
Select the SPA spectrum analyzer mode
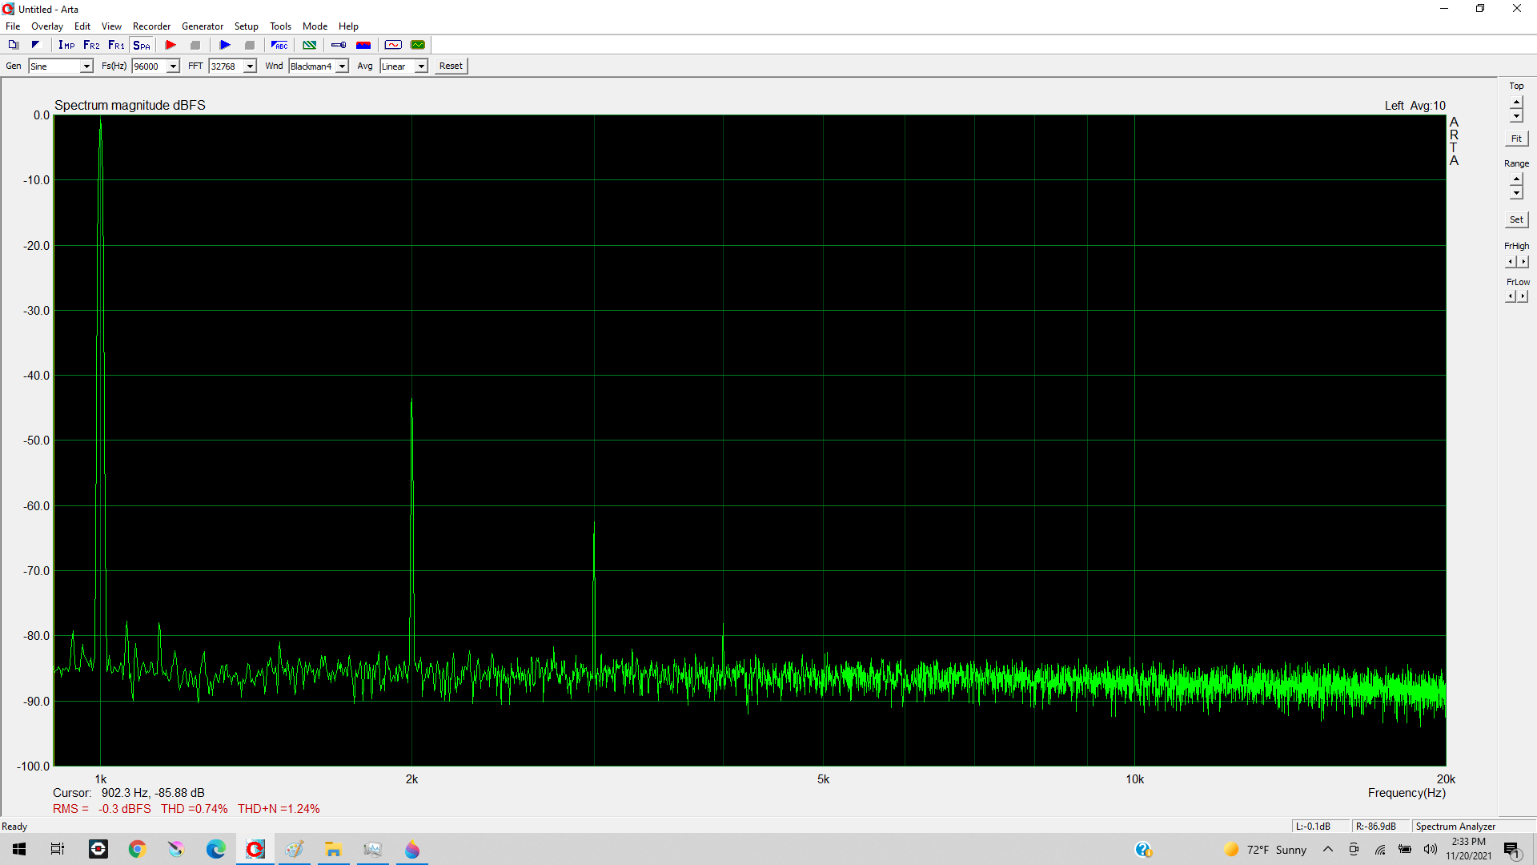point(142,45)
